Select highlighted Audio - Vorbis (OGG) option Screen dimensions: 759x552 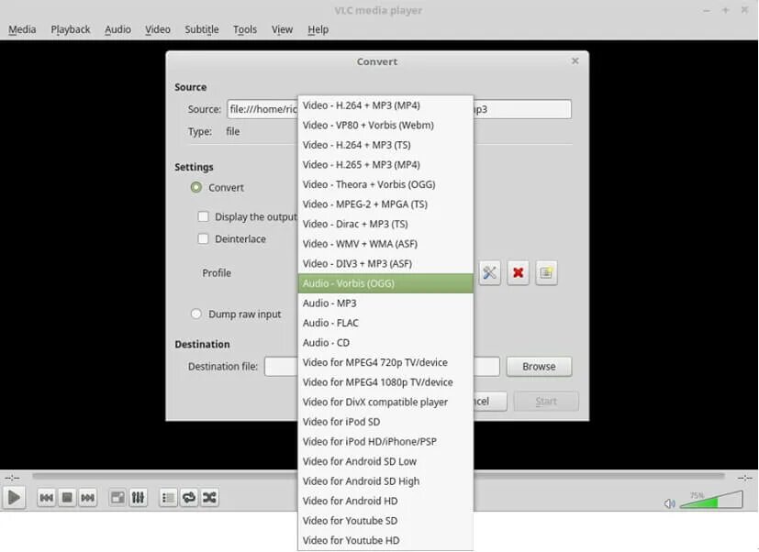click(385, 283)
